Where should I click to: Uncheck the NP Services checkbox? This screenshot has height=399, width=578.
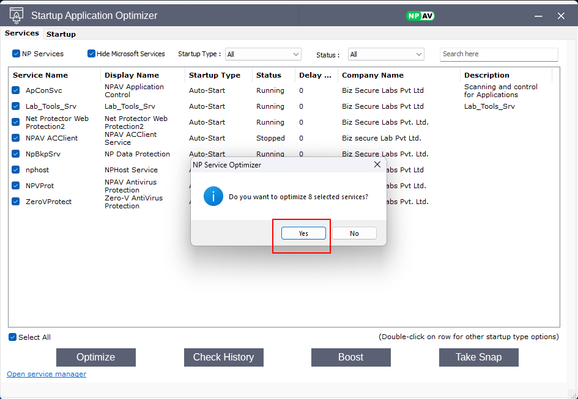(17, 54)
